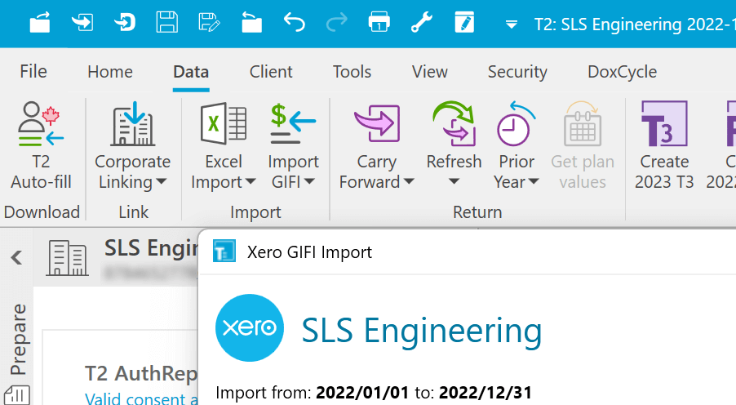Expand the Refresh dropdown arrow
736x405 pixels.
pos(454,181)
